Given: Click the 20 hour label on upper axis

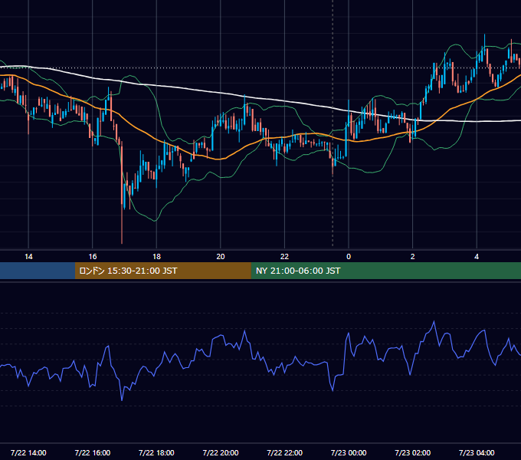Looking at the screenshot, I should pyautogui.click(x=221, y=257).
